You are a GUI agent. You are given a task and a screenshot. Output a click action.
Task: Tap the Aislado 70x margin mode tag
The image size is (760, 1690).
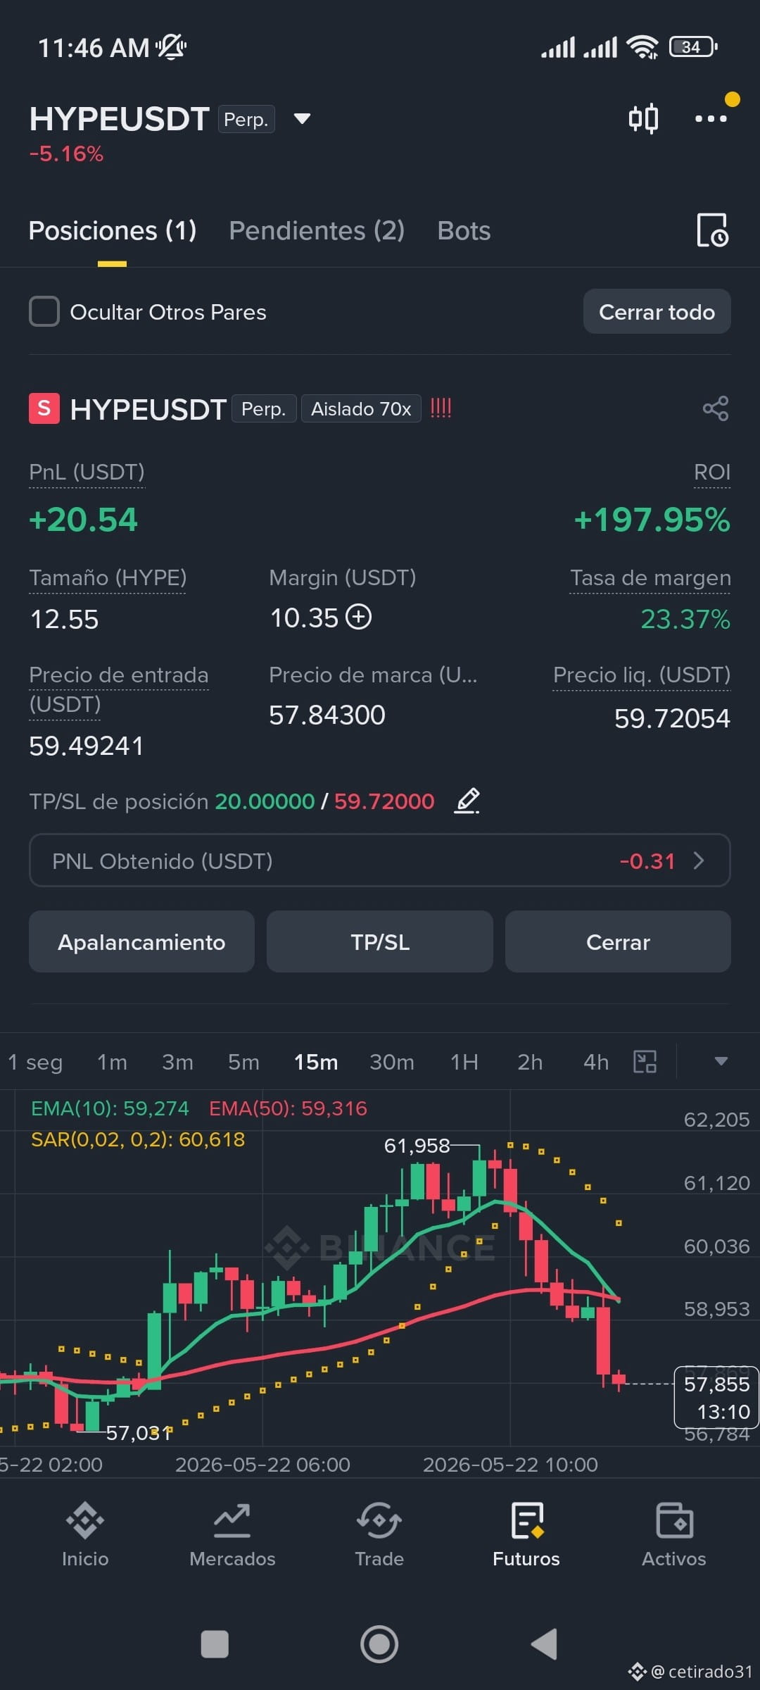pos(361,408)
